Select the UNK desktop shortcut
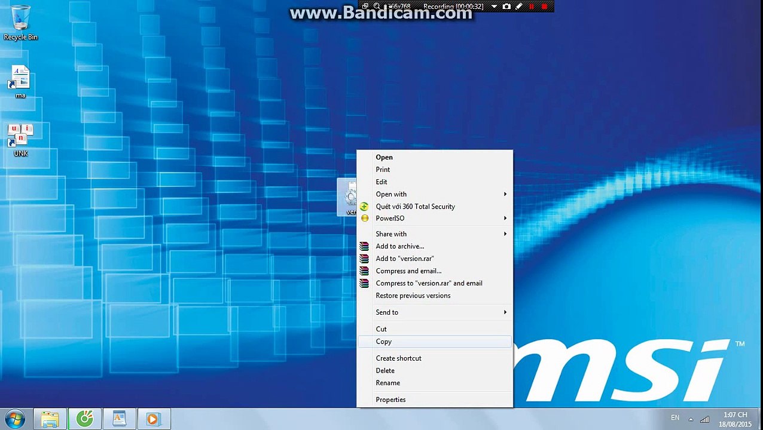 (20, 140)
